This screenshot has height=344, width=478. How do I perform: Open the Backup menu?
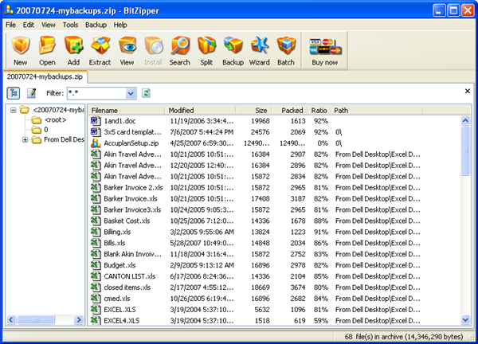(96, 25)
